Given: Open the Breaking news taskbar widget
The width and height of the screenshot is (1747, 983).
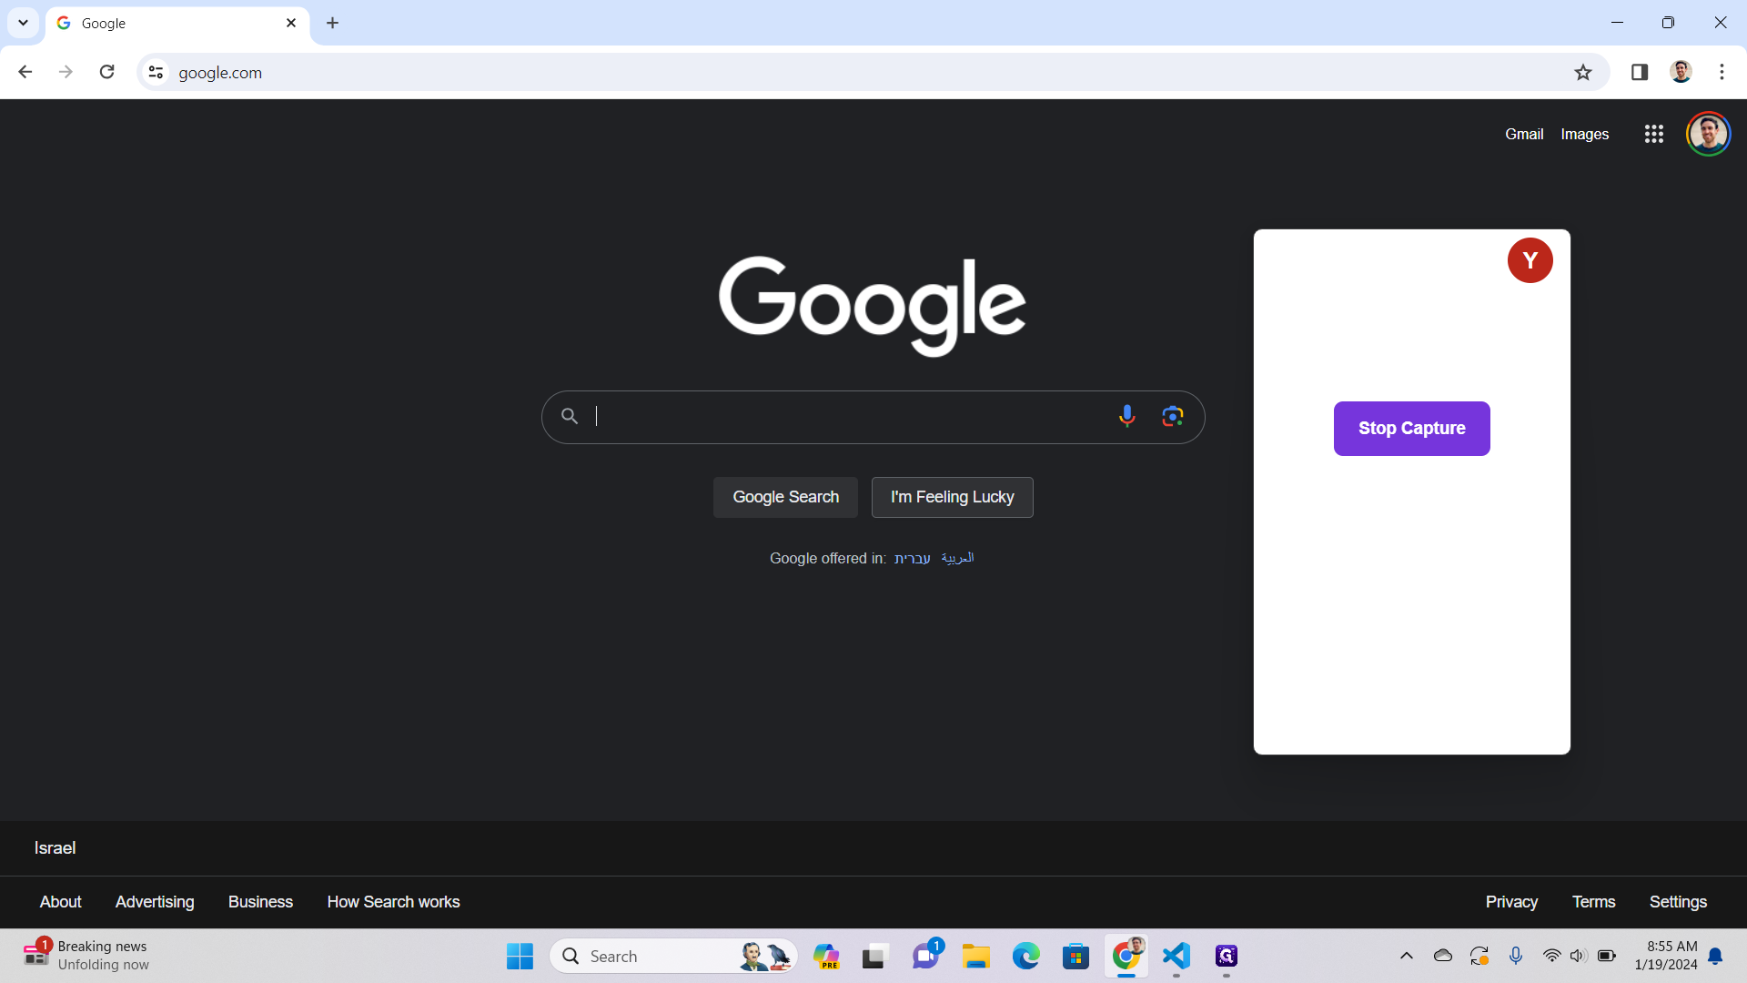Looking at the screenshot, I should click(x=86, y=956).
